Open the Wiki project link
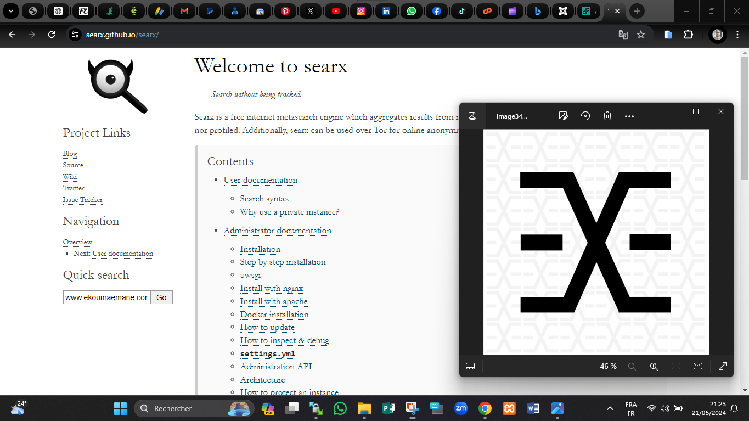This screenshot has height=421, width=749. [70, 177]
